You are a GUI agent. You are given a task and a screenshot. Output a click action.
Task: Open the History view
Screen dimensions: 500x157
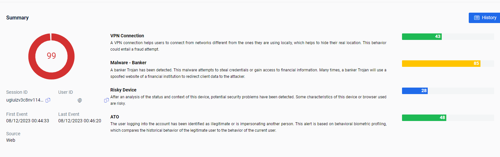coord(484,18)
